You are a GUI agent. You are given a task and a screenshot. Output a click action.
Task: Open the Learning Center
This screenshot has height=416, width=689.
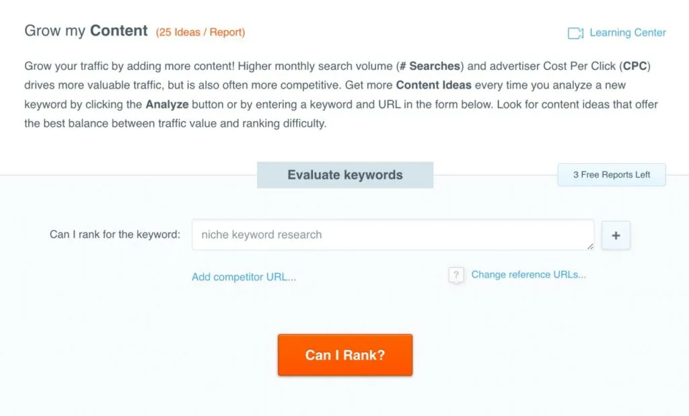click(x=626, y=32)
